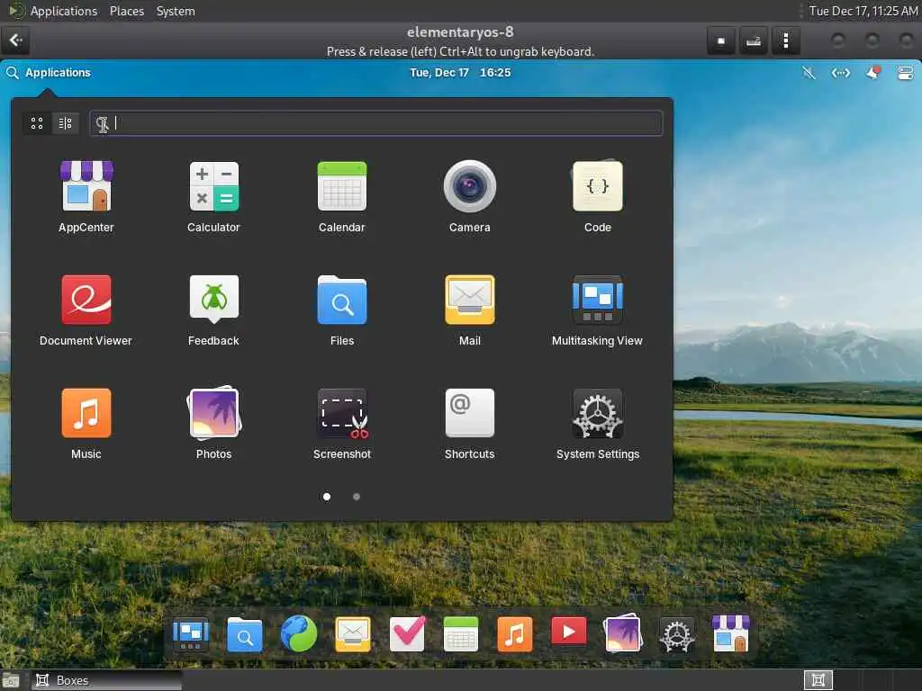Open Mail from the dock
The height and width of the screenshot is (691, 922).
coord(353,634)
